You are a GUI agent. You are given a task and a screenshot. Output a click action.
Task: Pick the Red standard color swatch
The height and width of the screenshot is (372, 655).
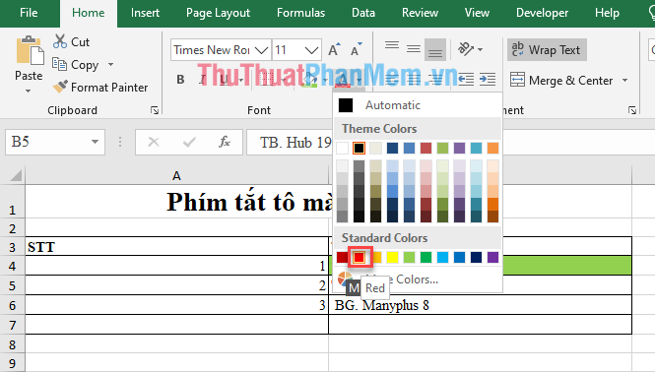[x=359, y=257]
